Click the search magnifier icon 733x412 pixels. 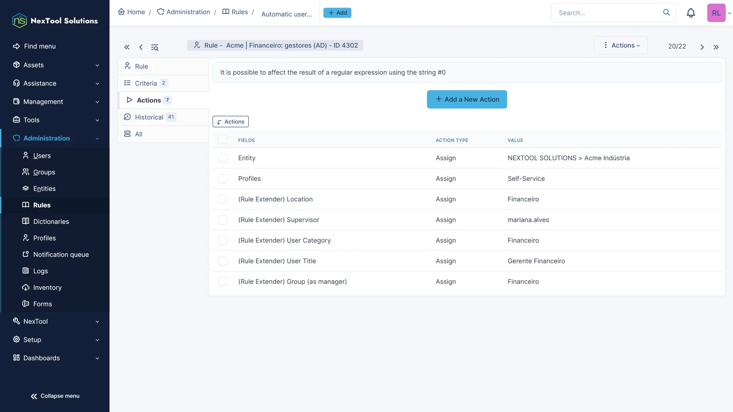pos(667,13)
